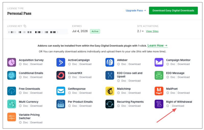This screenshot has width=204, height=130.
Task: Download the Variable Pricing Switcher addon
Action: [x=36, y=122]
